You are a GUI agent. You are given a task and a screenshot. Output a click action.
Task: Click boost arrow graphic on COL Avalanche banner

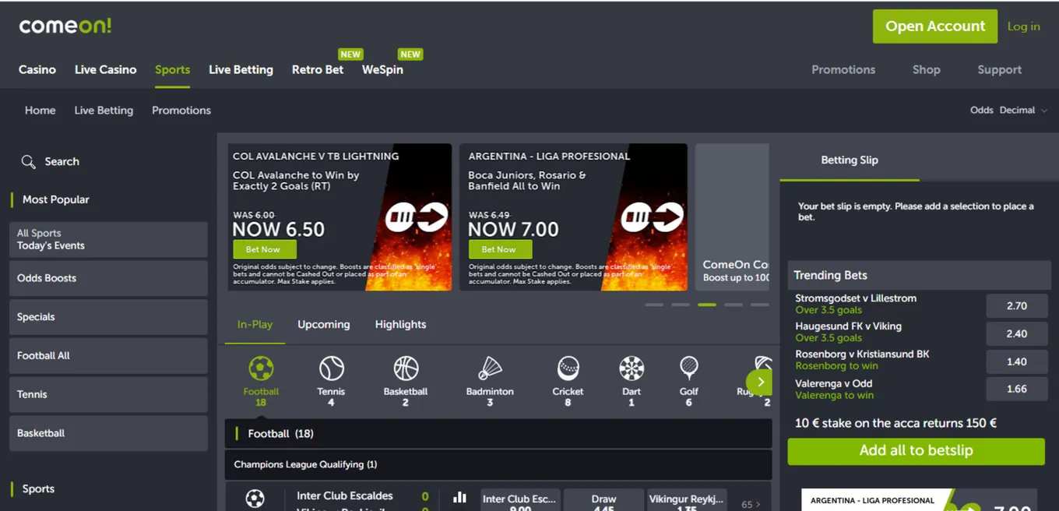click(417, 217)
